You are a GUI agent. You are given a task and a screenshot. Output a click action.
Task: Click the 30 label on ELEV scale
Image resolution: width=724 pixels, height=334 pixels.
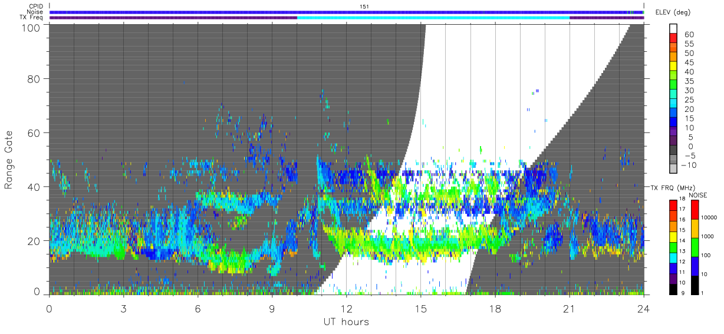click(688, 90)
